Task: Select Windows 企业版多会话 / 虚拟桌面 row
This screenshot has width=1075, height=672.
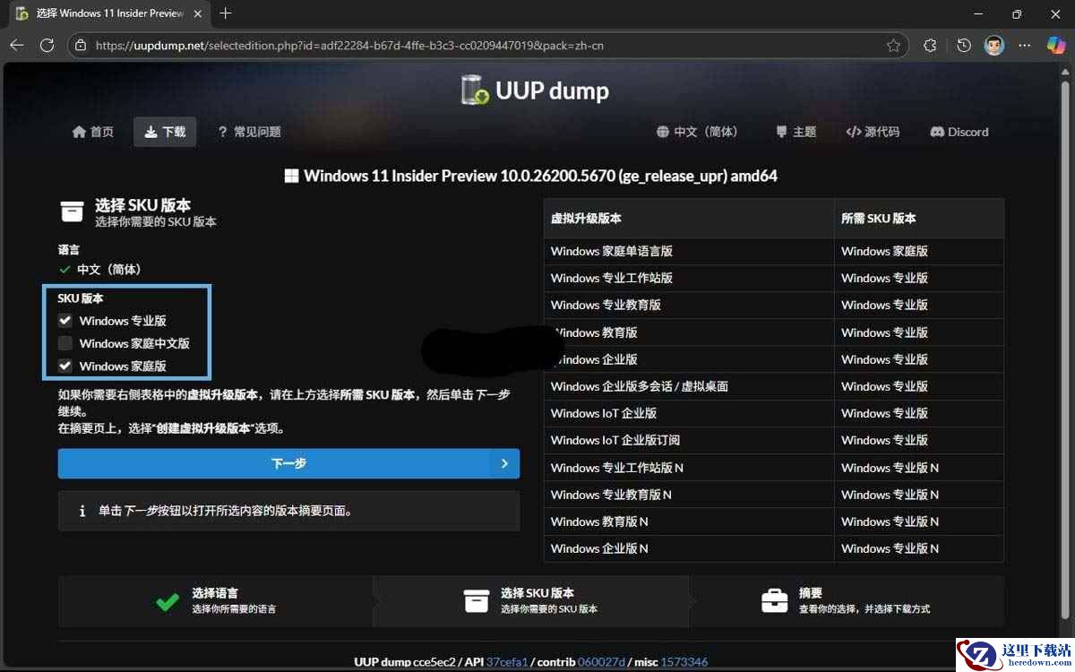Action: point(773,386)
